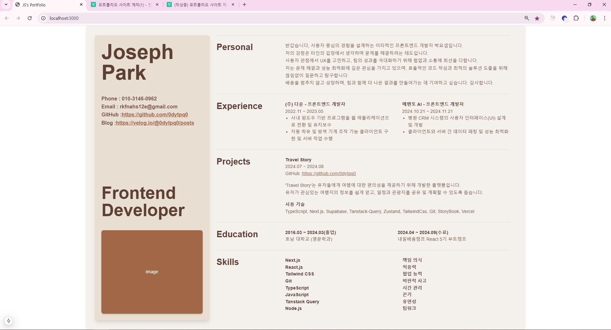Open a new browser tab
Image resolution: width=611 pixels, height=330 pixels.
[244, 4]
